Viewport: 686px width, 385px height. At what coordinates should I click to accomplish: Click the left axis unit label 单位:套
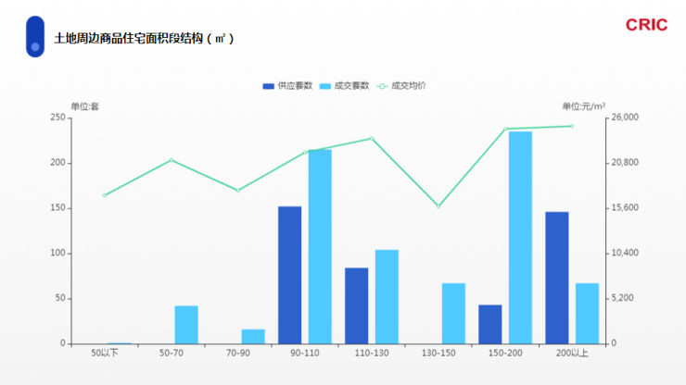pos(85,106)
